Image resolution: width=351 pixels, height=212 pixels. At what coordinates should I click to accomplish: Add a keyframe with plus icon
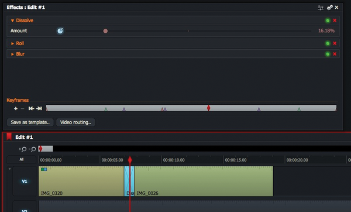[x=16, y=108]
